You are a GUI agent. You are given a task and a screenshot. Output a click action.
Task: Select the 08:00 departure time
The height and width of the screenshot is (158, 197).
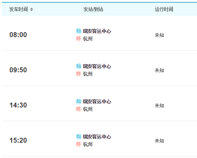[18, 35]
